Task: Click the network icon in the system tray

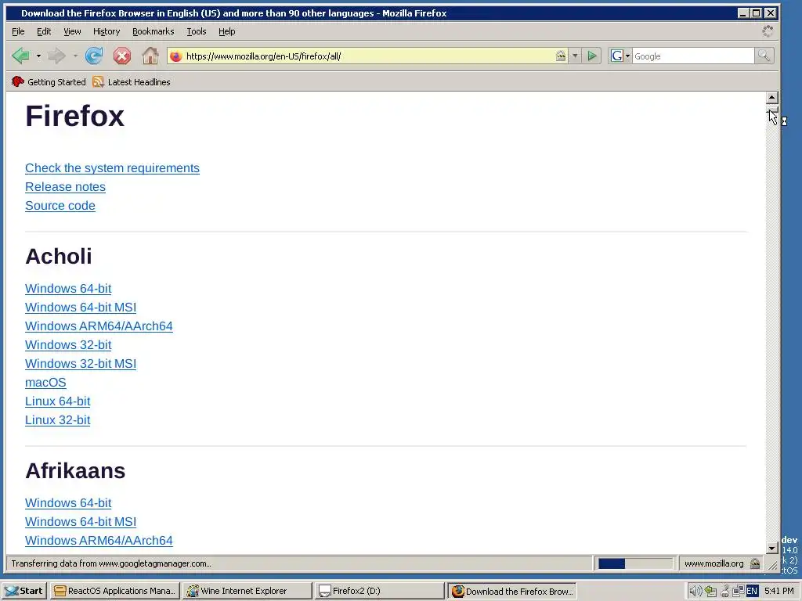Action: tap(738, 591)
